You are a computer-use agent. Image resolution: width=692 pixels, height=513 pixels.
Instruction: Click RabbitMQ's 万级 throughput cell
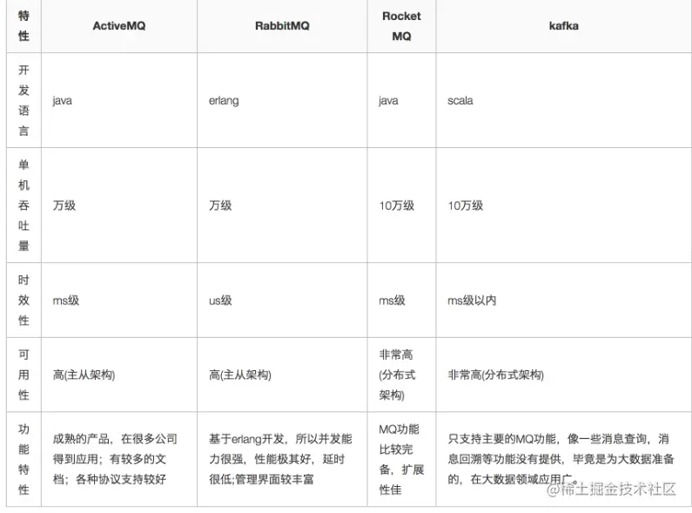pyautogui.click(x=282, y=206)
